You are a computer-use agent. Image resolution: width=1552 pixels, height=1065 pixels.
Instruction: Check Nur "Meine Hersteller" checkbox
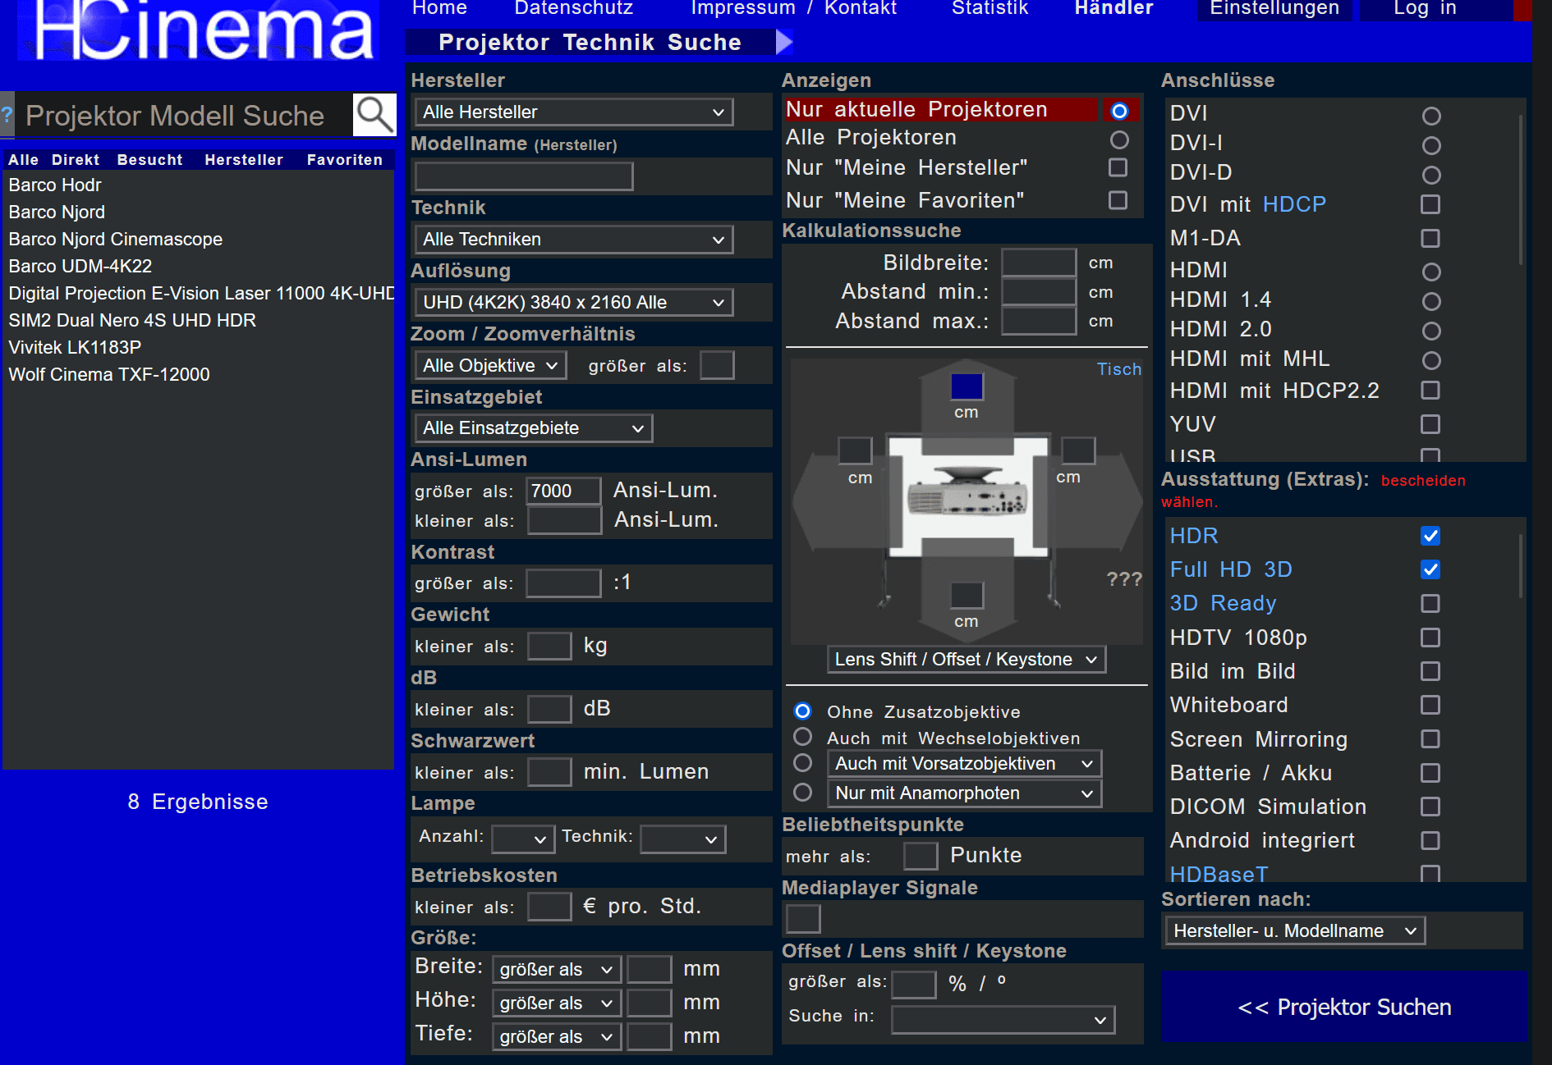pyautogui.click(x=1118, y=167)
